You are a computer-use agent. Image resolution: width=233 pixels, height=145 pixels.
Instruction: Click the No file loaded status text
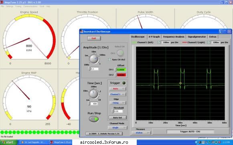coord(7,137)
